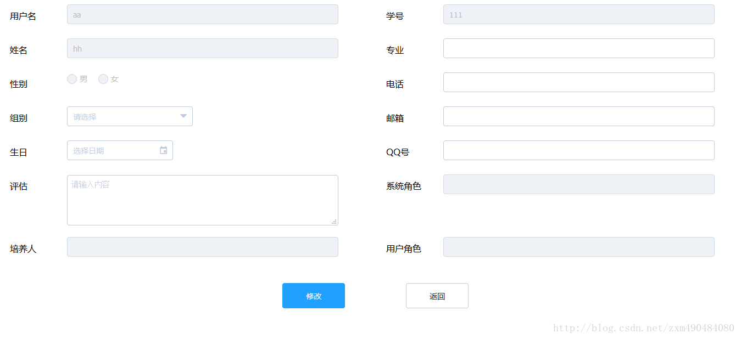
Task: Click the dropdown arrow on the 组别 selector
Action: [x=183, y=116]
